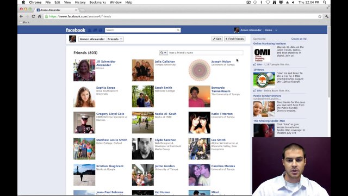Open Katie Titterton's profile link

point(222,114)
